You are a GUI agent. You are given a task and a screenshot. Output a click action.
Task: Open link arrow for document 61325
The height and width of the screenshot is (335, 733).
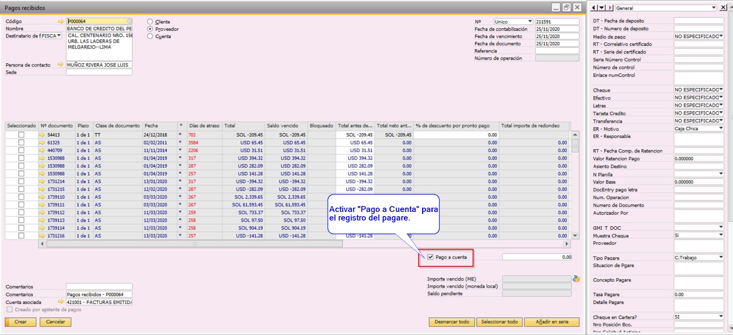tap(42, 142)
